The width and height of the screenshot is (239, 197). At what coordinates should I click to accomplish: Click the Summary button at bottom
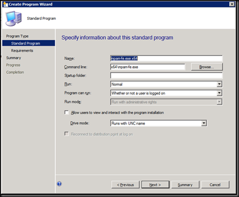point(185,185)
